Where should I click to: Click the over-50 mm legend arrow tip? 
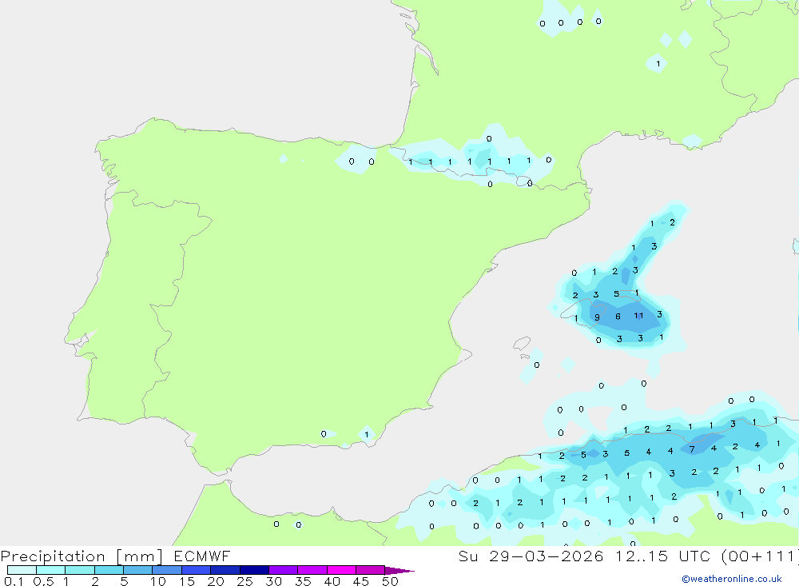399,571
